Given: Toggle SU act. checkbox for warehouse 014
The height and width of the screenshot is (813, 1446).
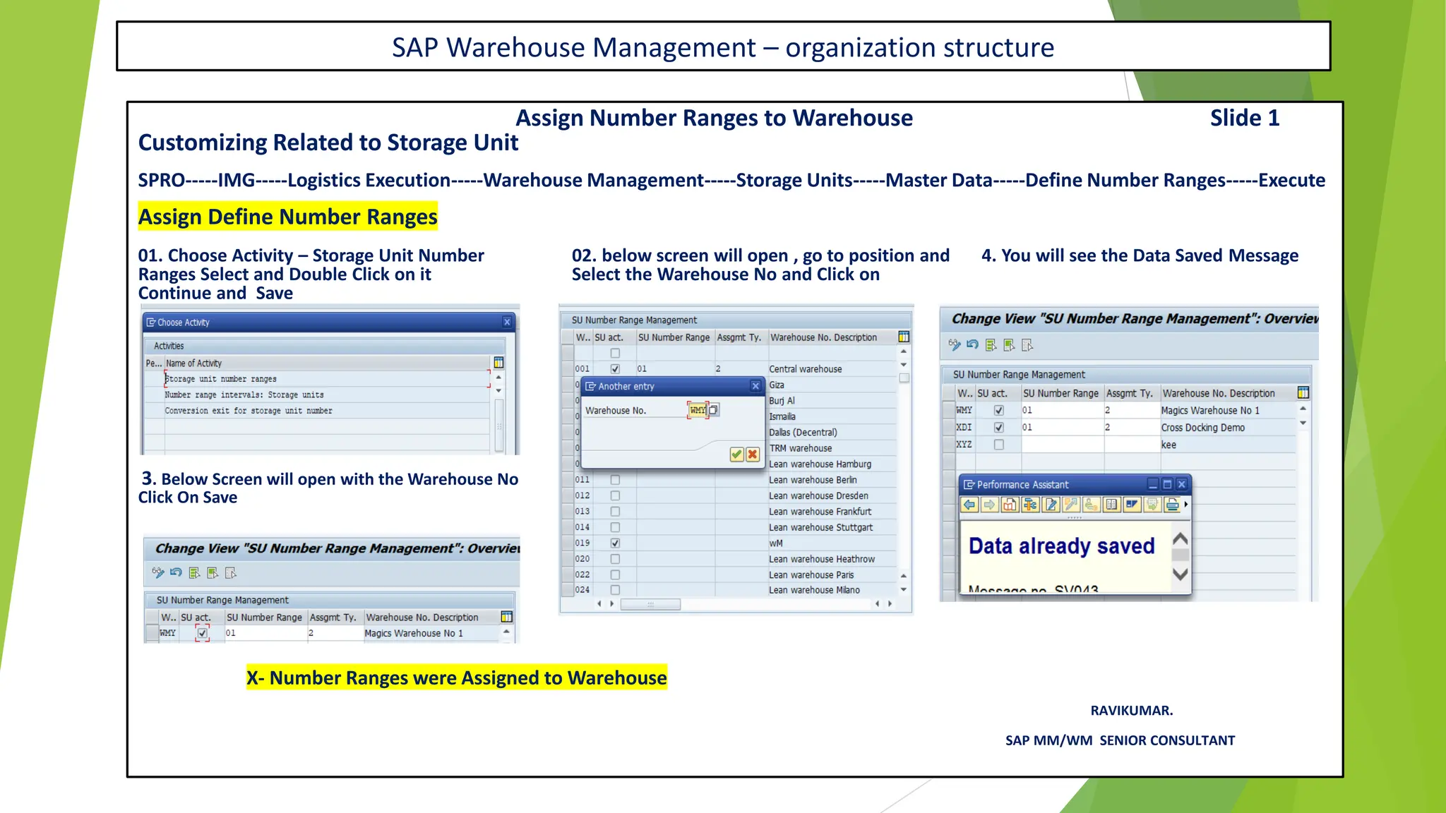Looking at the screenshot, I should 615,527.
